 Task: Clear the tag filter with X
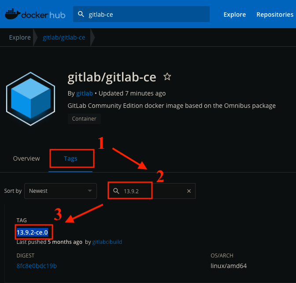(x=189, y=191)
